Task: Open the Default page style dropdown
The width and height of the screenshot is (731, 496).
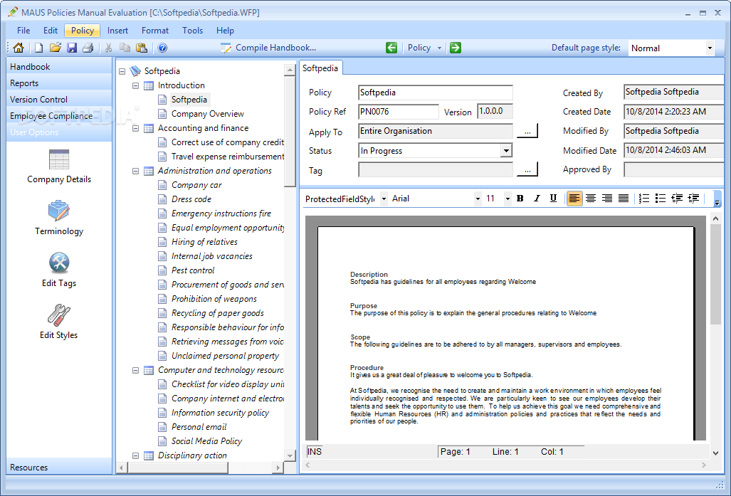Action: (710, 48)
